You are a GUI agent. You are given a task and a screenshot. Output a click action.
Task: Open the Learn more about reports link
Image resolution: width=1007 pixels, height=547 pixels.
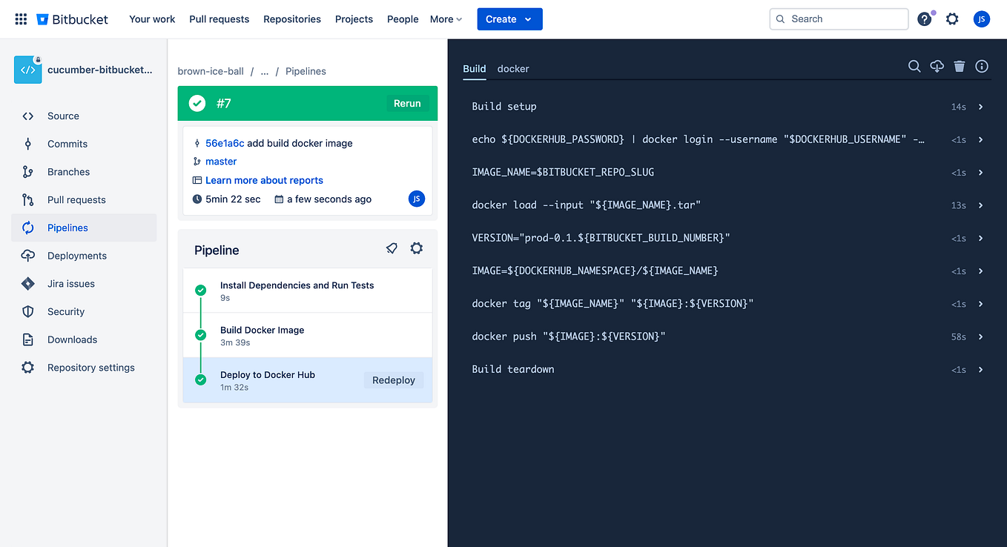264,180
